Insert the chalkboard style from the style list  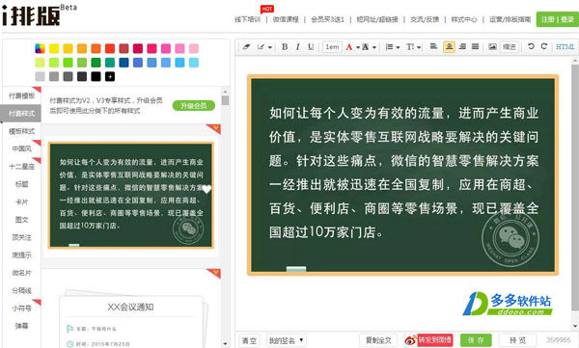click(x=131, y=195)
